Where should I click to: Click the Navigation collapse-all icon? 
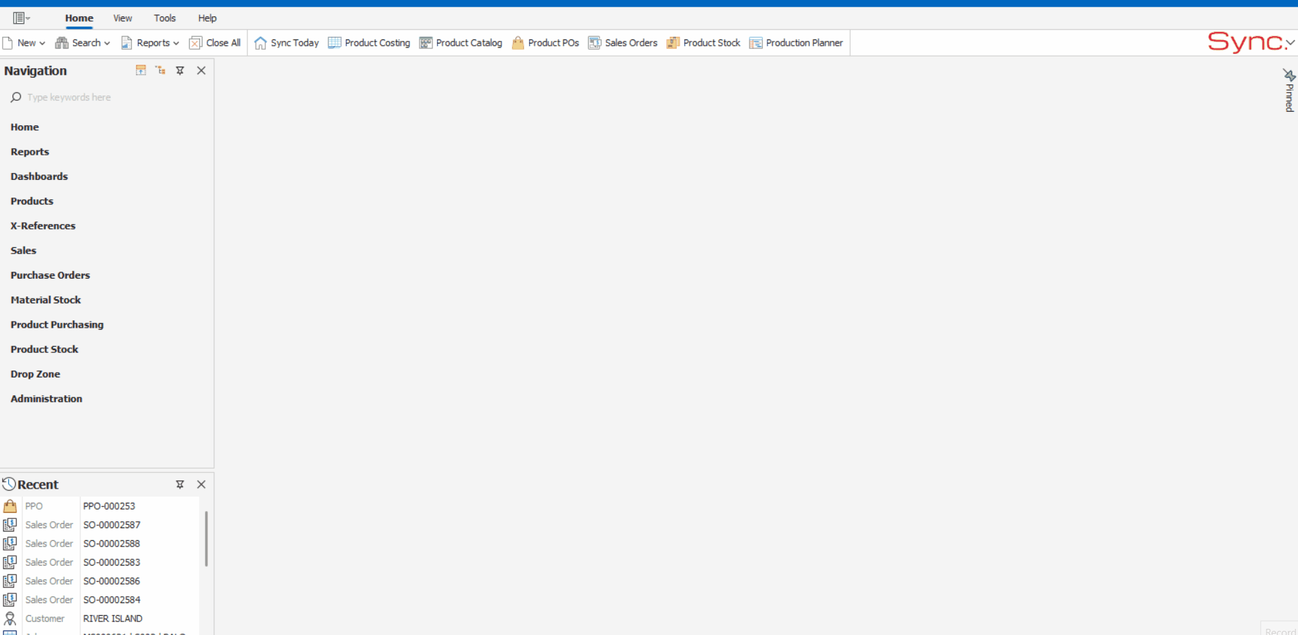[141, 70]
